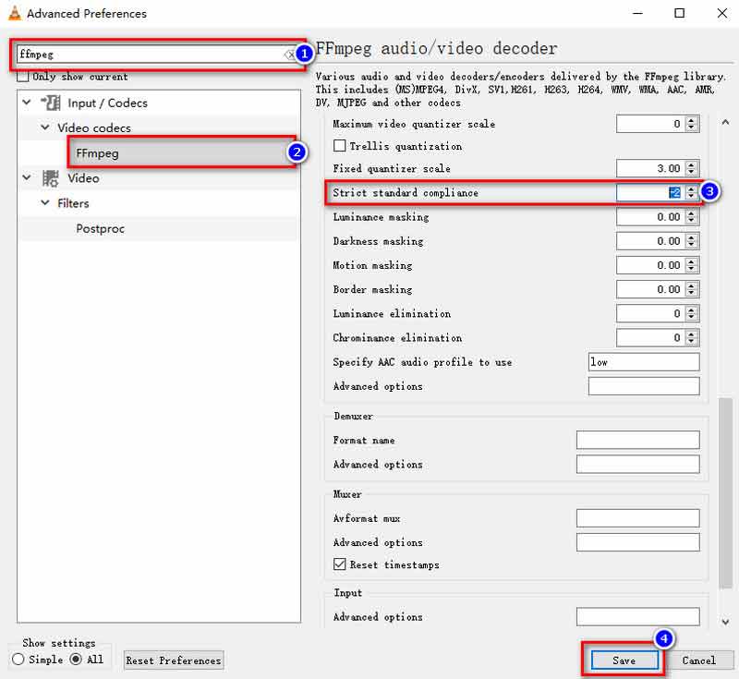Click the Demuxer Advanced options field

coord(637,464)
